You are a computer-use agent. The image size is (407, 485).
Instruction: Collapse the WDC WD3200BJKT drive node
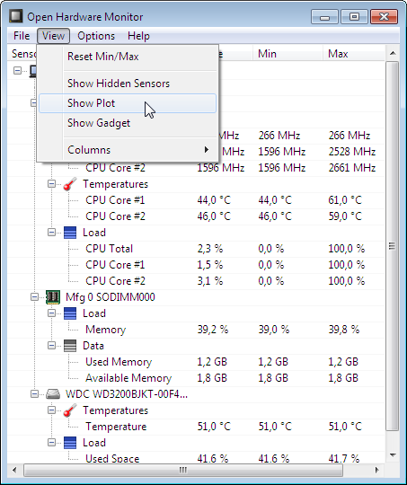[34, 394]
